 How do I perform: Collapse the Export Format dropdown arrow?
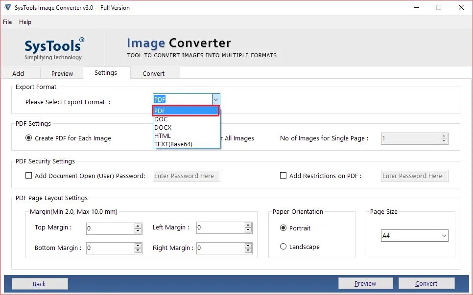[x=215, y=99]
